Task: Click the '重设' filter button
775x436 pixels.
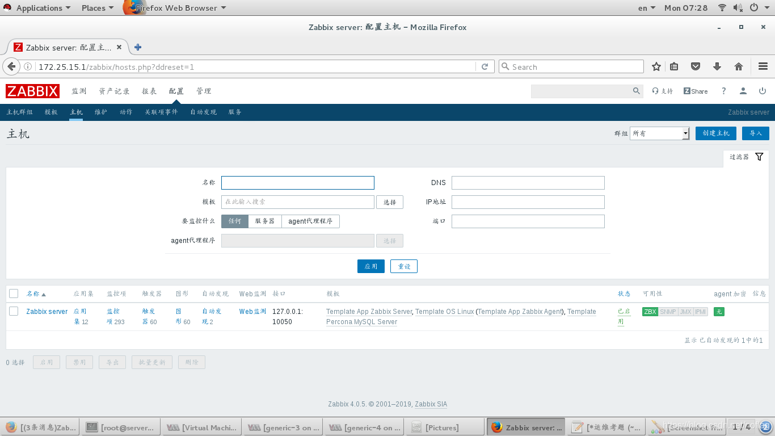Action: (x=404, y=266)
